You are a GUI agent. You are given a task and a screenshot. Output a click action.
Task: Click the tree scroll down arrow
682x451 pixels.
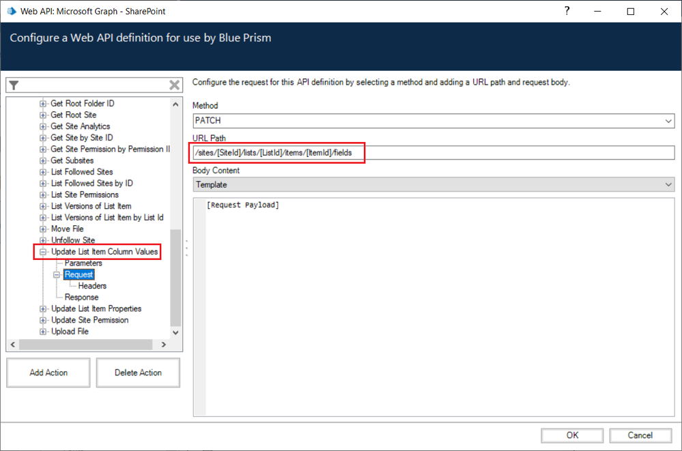coord(175,333)
